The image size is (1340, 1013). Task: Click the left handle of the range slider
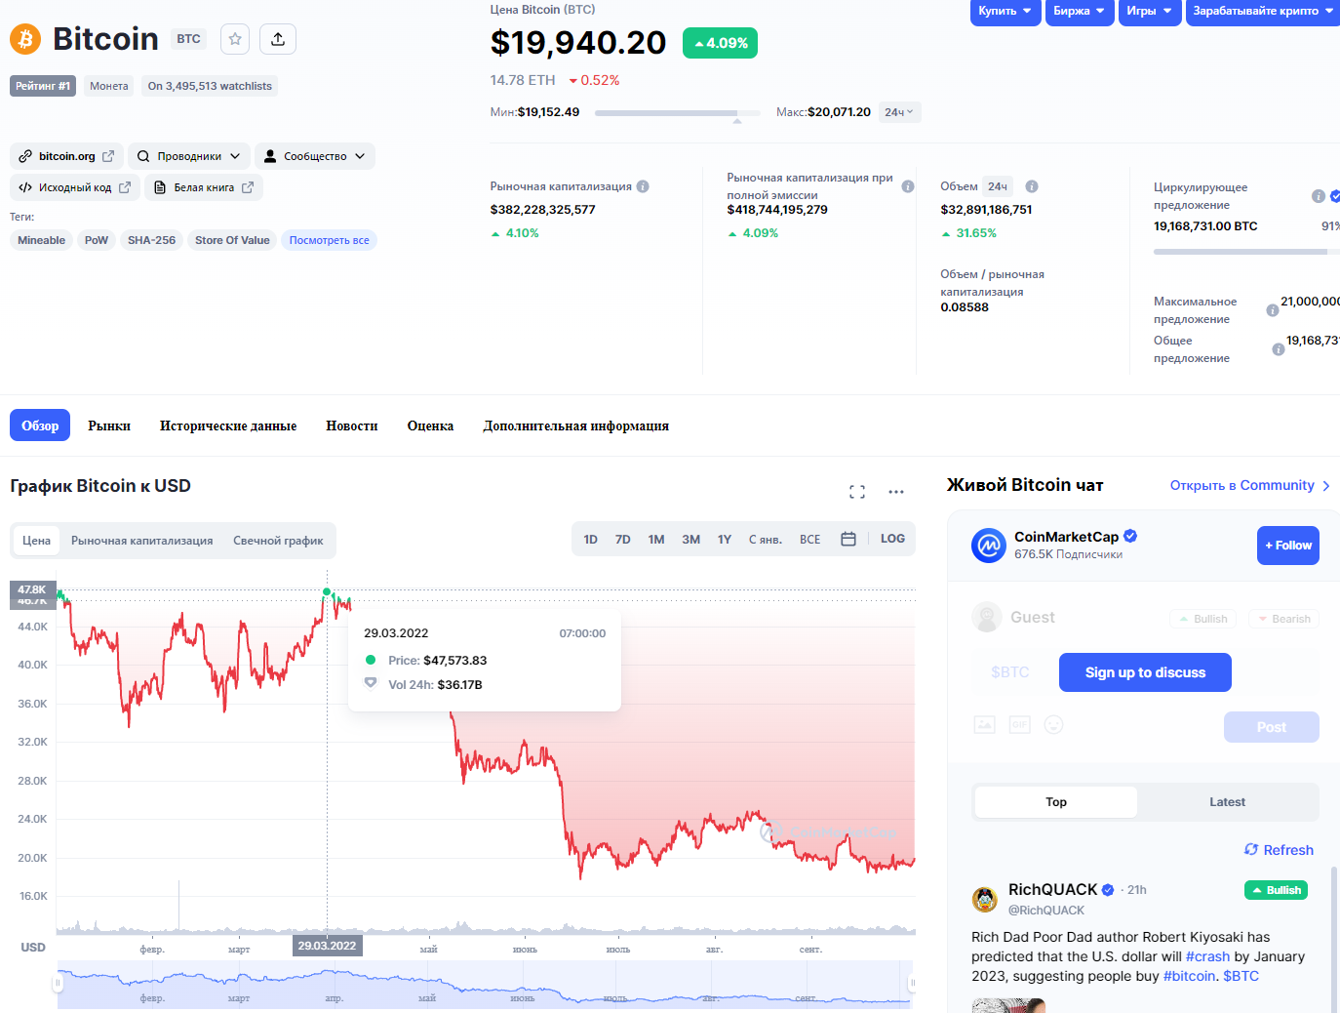pos(58,984)
